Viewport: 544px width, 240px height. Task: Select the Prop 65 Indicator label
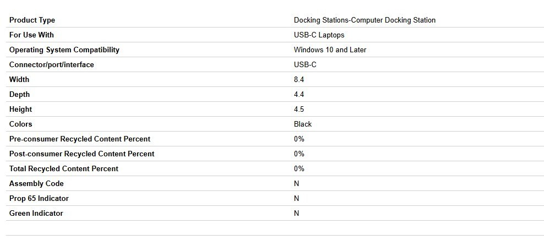click(x=39, y=199)
